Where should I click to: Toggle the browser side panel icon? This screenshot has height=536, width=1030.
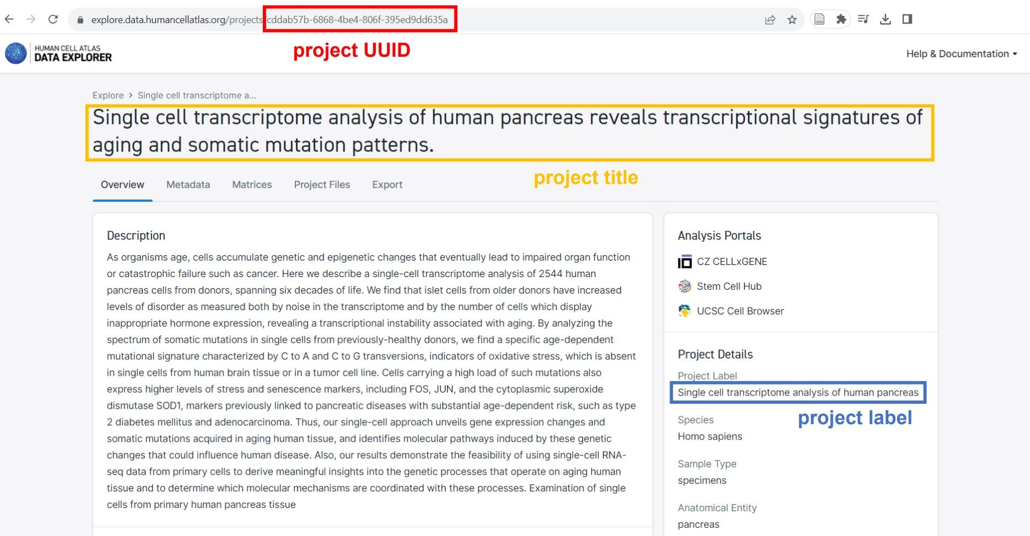(x=907, y=19)
